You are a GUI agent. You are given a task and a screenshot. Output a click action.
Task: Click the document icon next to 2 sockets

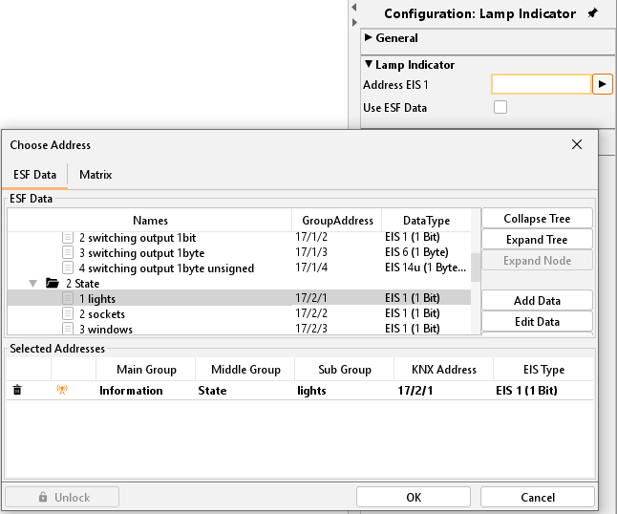68,314
